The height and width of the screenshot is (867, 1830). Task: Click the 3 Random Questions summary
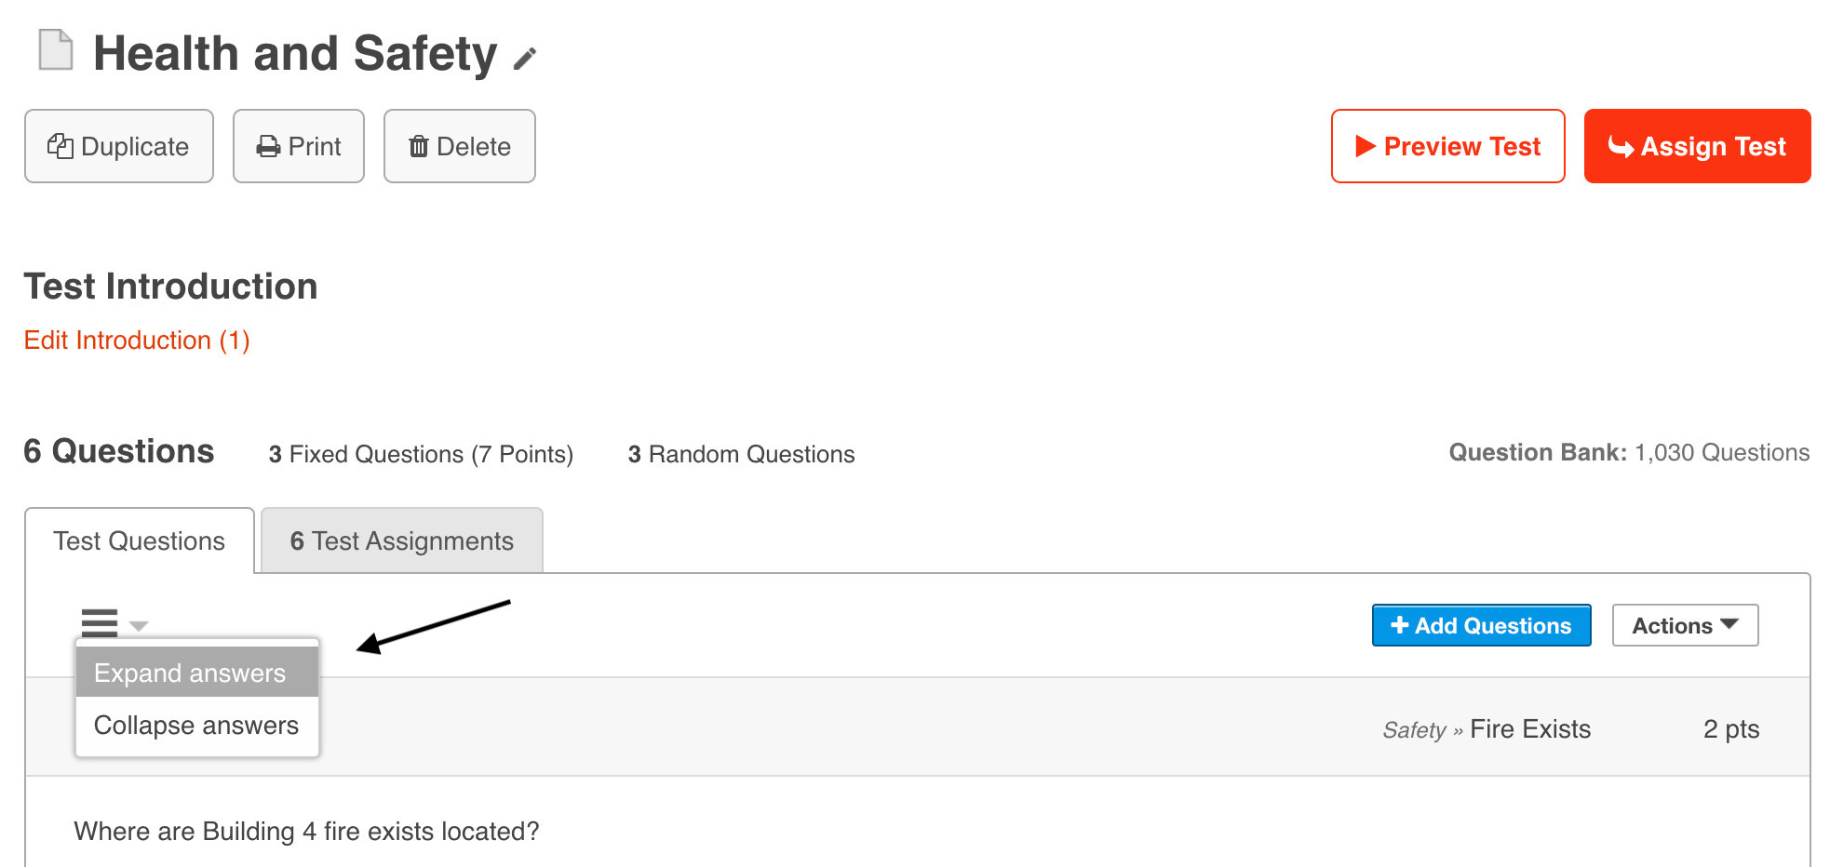[741, 454]
